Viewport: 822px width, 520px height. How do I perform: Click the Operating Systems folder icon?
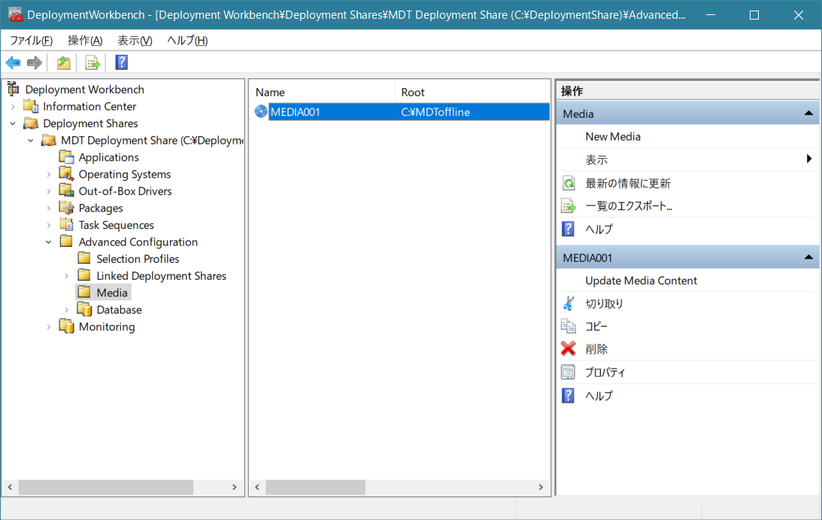tap(67, 174)
